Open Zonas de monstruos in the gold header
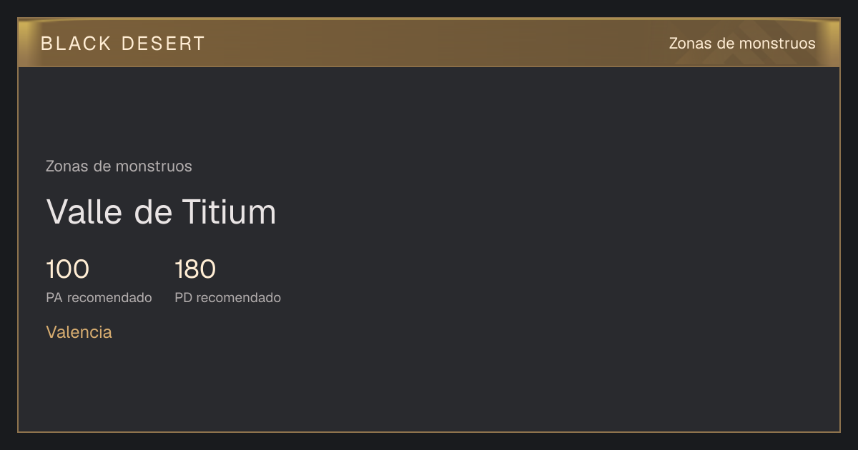The image size is (858, 450). point(742,44)
